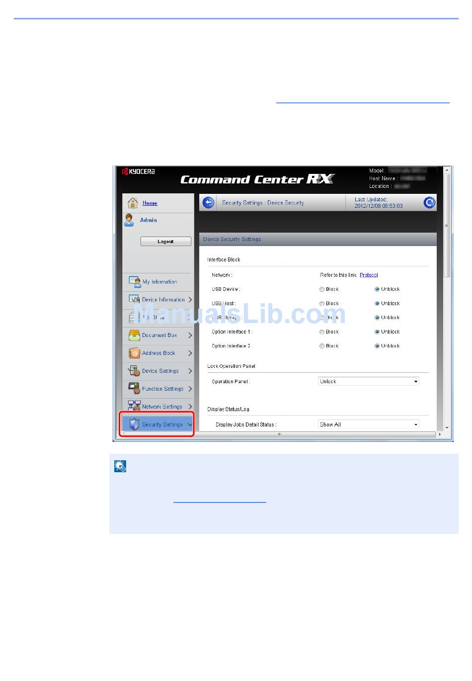
Task: Expand the Device Settings chevron
Action: (x=190, y=371)
